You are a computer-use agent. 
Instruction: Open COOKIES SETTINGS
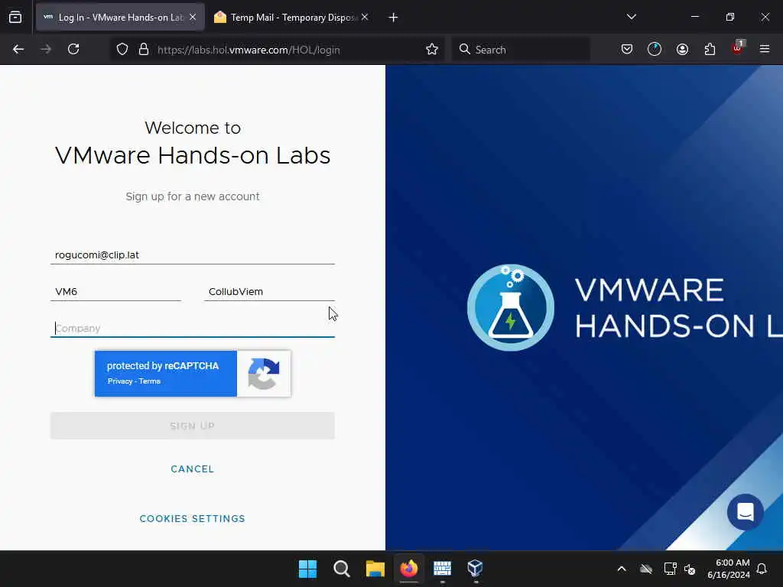tap(192, 519)
